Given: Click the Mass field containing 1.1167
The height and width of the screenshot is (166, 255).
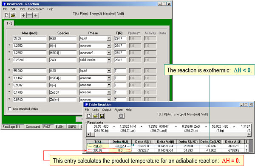Looking at the screenshot, I should (29, 78).
